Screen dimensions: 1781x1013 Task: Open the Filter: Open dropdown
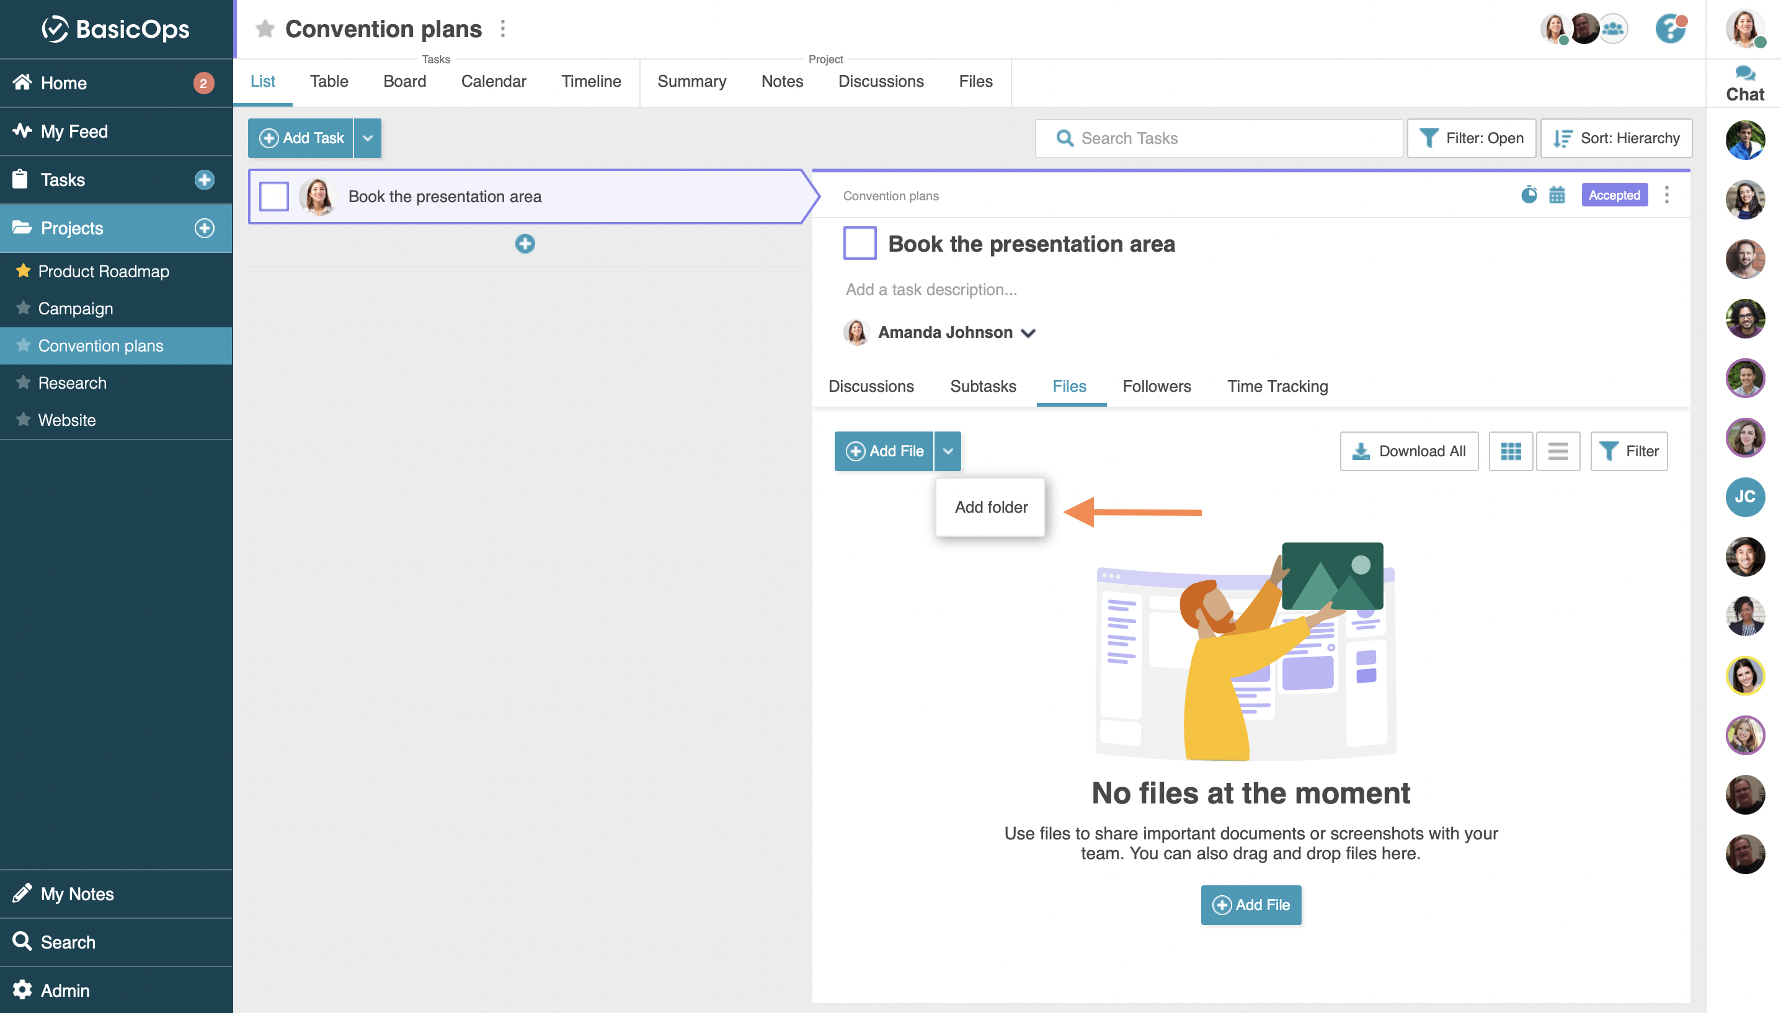[x=1471, y=138]
